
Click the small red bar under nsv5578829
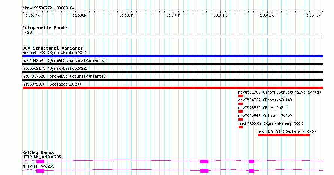pyautogui.click(x=241, y=112)
